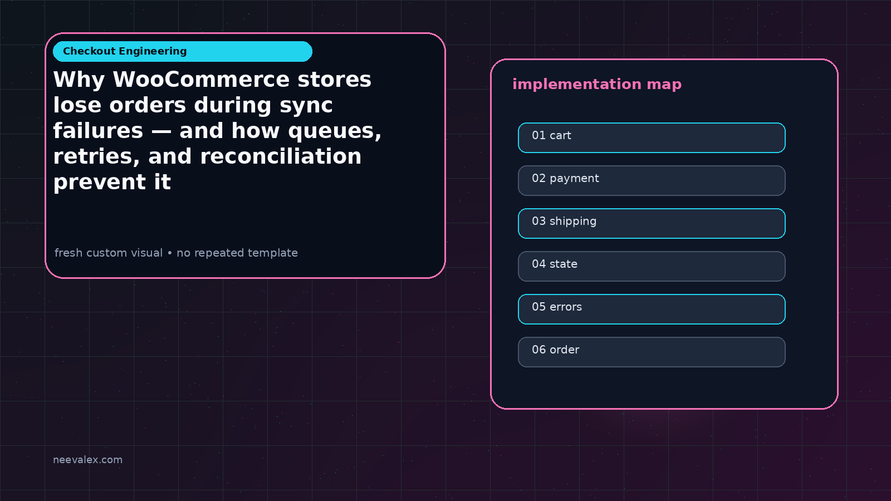The height and width of the screenshot is (501, 891).
Task: Select the 06 order step
Action: point(652,352)
